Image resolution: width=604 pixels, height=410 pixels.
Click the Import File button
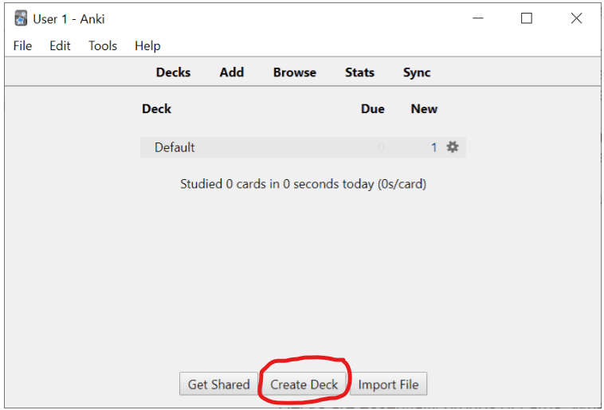click(388, 384)
